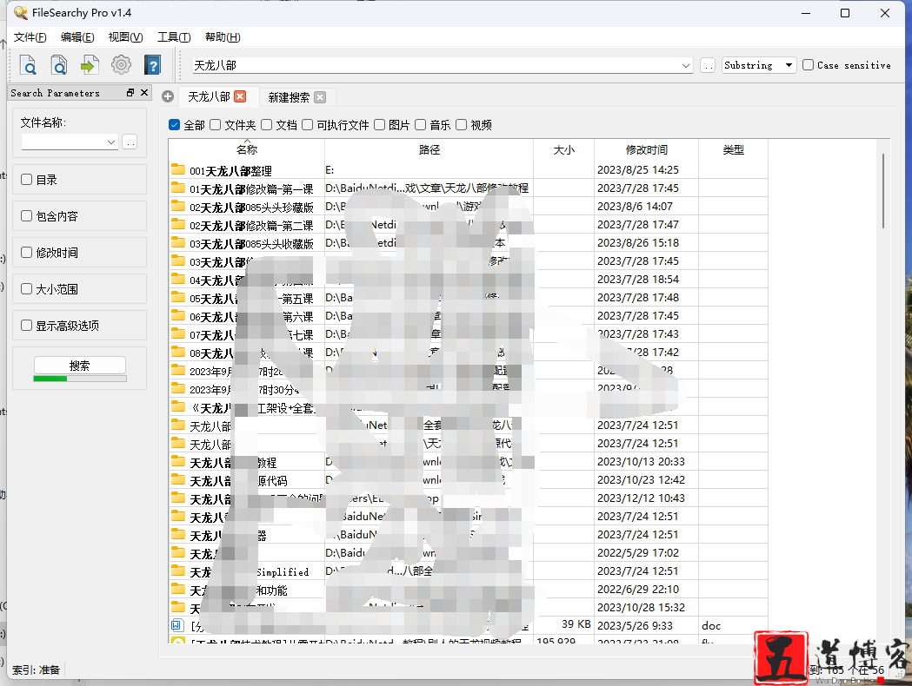Viewport: 912px width, 686px height.
Task: Sort by the 名称 column header
Action: [x=247, y=150]
